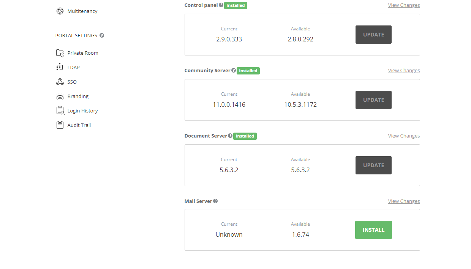The width and height of the screenshot is (471, 269).
Task: Click the Multitenancy globe icon
Action: pyautogui.click(x=60, y=11)
